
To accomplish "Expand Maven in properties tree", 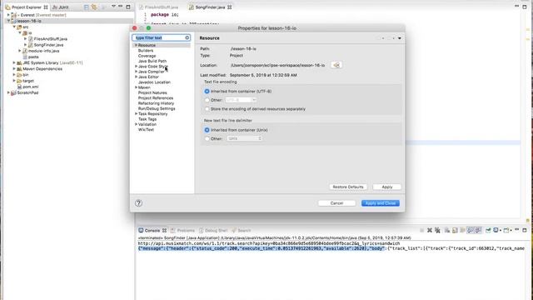I will coord(137,87).
